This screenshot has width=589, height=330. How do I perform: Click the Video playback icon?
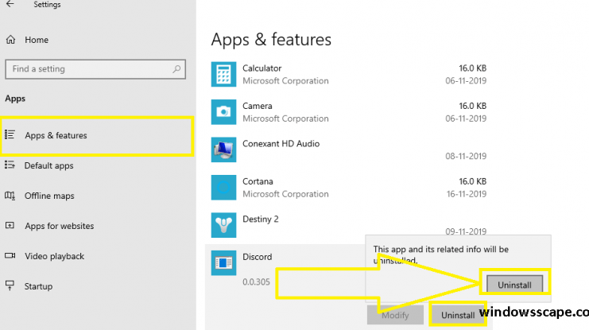click(x=10, y=255)
